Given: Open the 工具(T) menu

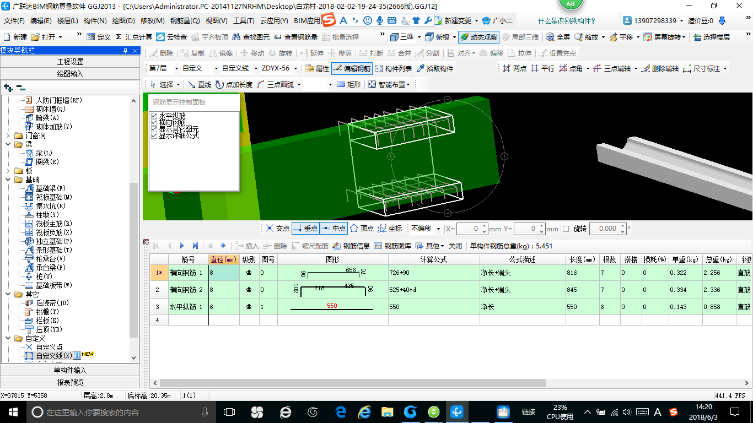Looking at the screenshot, I should (244, 21).
